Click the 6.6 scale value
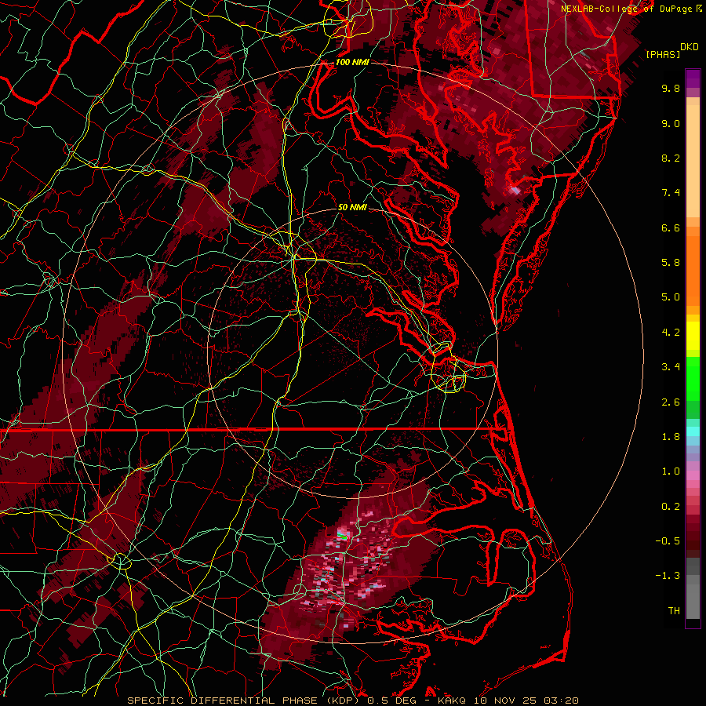Image resolution: width=706 pixels, height=706 pixels. point(671,227)
